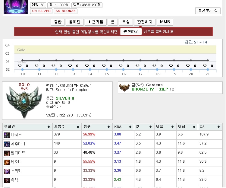Open the 특성 tab

[x=126, y=22]
